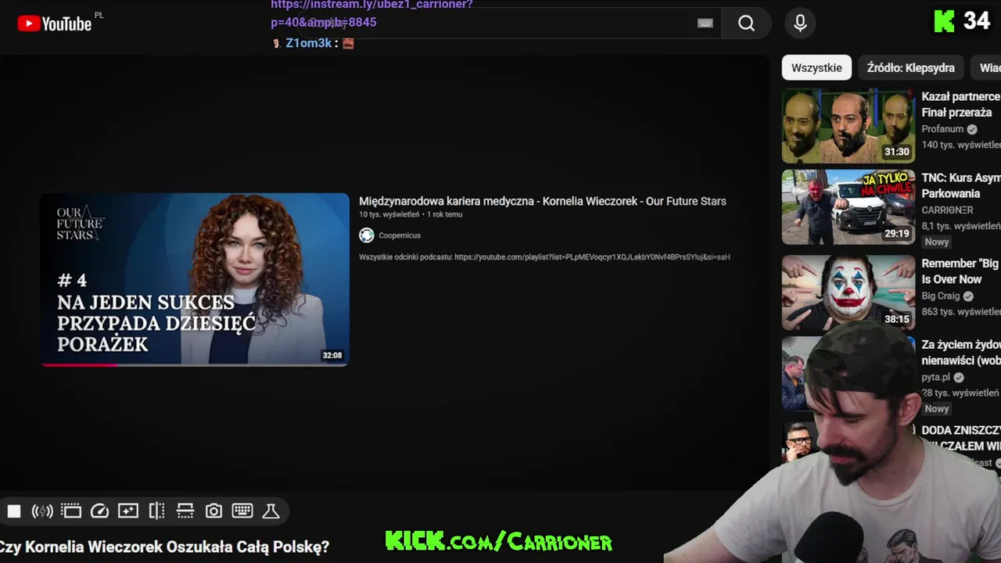Open the Profanum video thumbnail 31:30
Screen dimensions: 1001x563
click(849, 126)
